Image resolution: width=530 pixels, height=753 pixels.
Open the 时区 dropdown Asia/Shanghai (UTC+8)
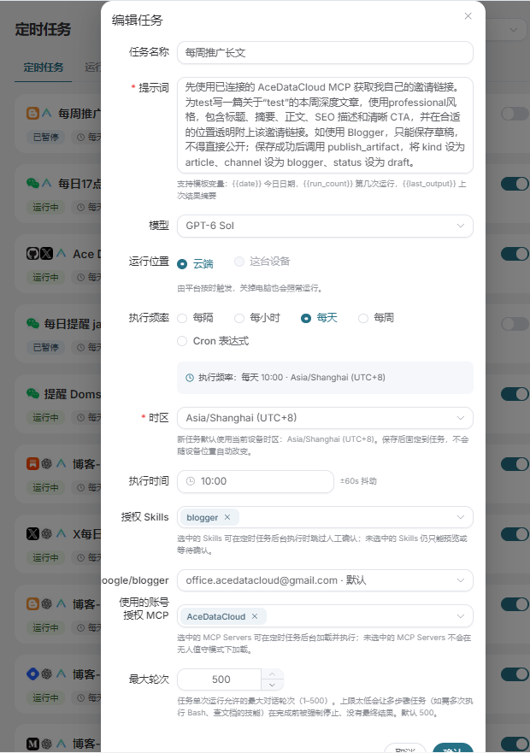[x=325, y=418]
